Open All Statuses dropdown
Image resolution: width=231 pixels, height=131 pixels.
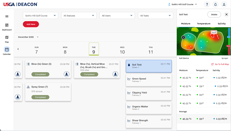tap(79, 16)
